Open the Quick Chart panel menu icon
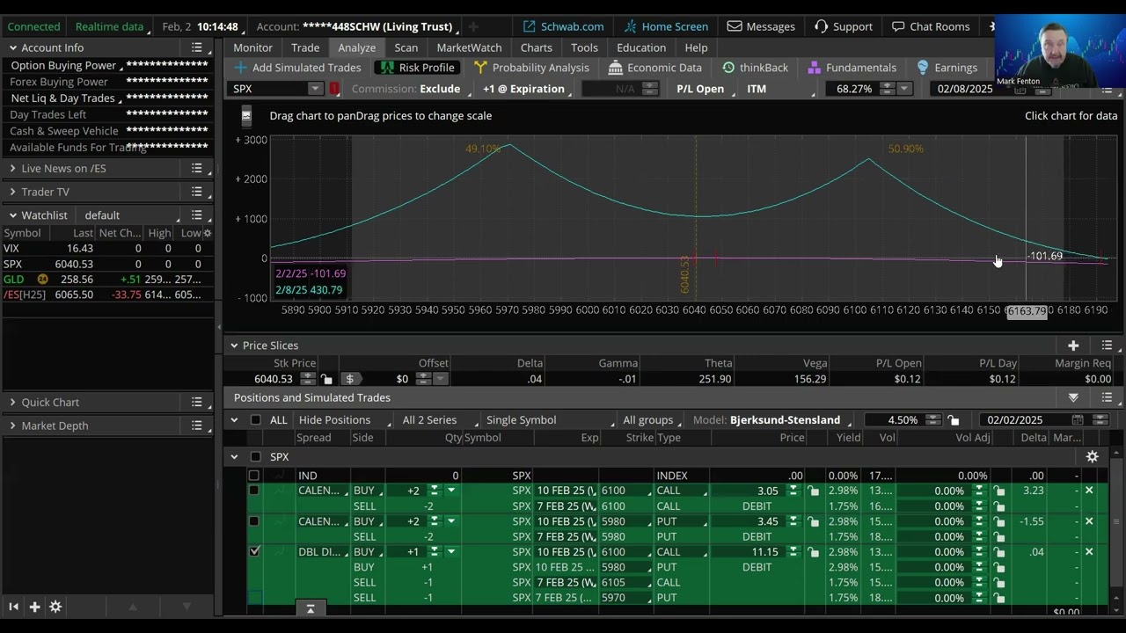The width and height of the screenshot is (1126, 633). [197, 402]
